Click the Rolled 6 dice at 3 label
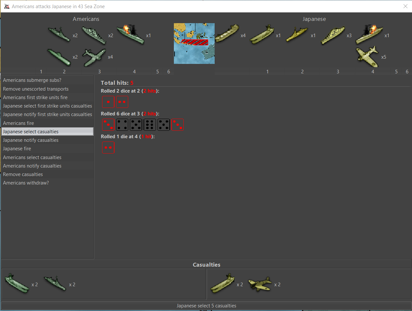412x311 pixels. [130, 114]
